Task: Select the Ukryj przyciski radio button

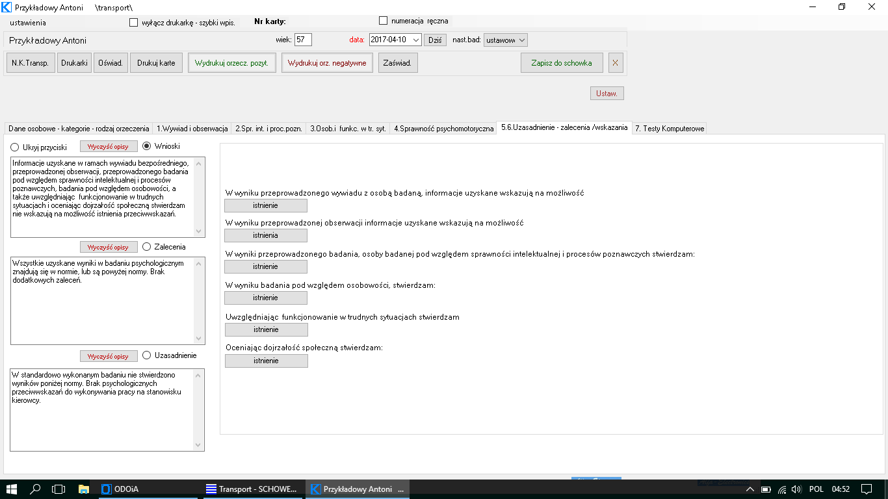Action: (x=15, y=147)
